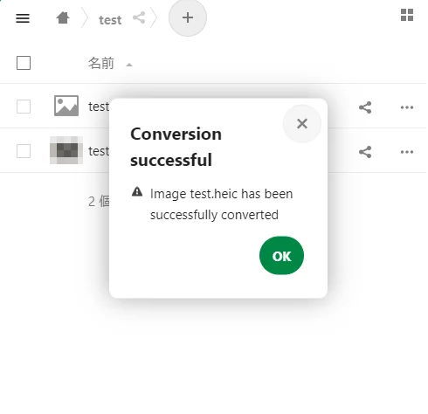428x414 pixels.
Task: Click the generic image placeholder file icon
Action: (66, 106)
